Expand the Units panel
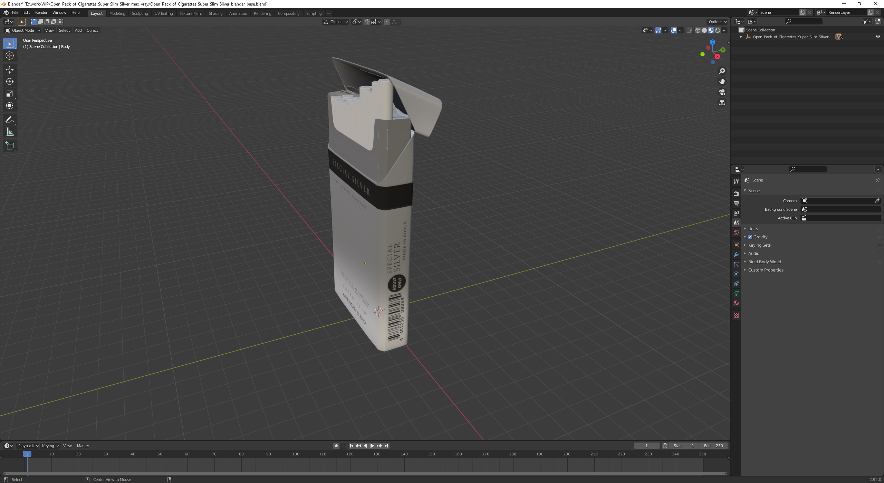Screen dimensions: 884x483 click(753, 228)
